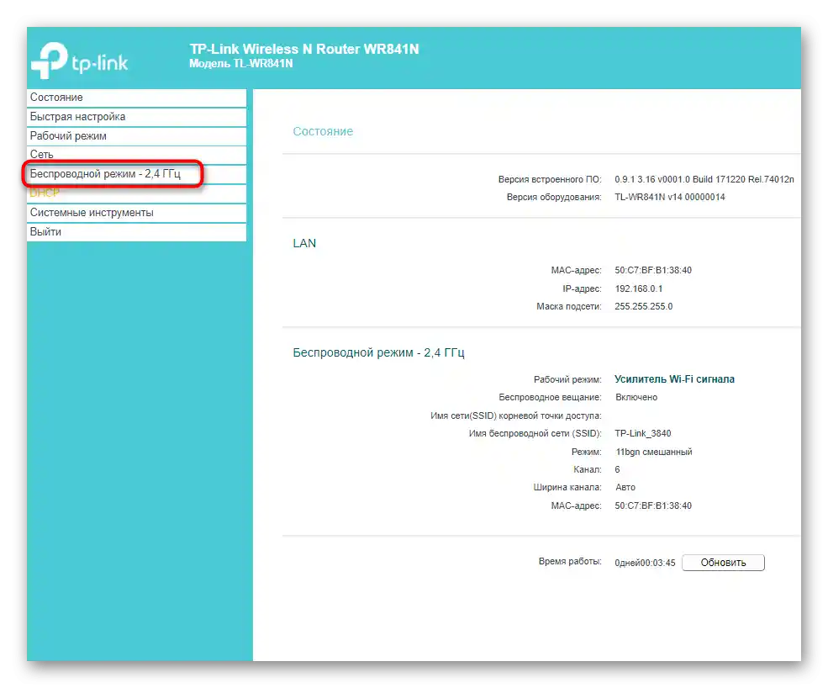The width and height of the screenshot is (828, 688).
Task: Click the 11bgn смешанный mode value
Action: (x=654, y=452)
